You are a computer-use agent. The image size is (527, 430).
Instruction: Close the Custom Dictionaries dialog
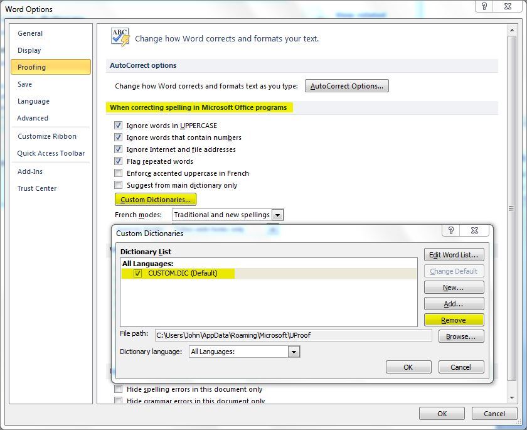474,230
